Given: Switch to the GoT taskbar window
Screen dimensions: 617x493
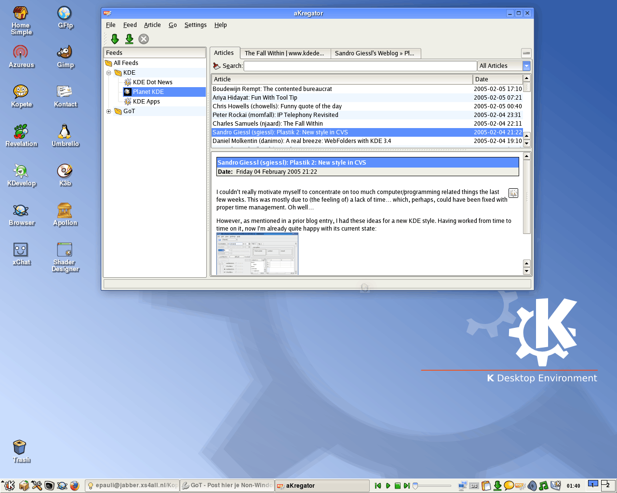Looking at the screenshot, I should (x=227, y=486).
